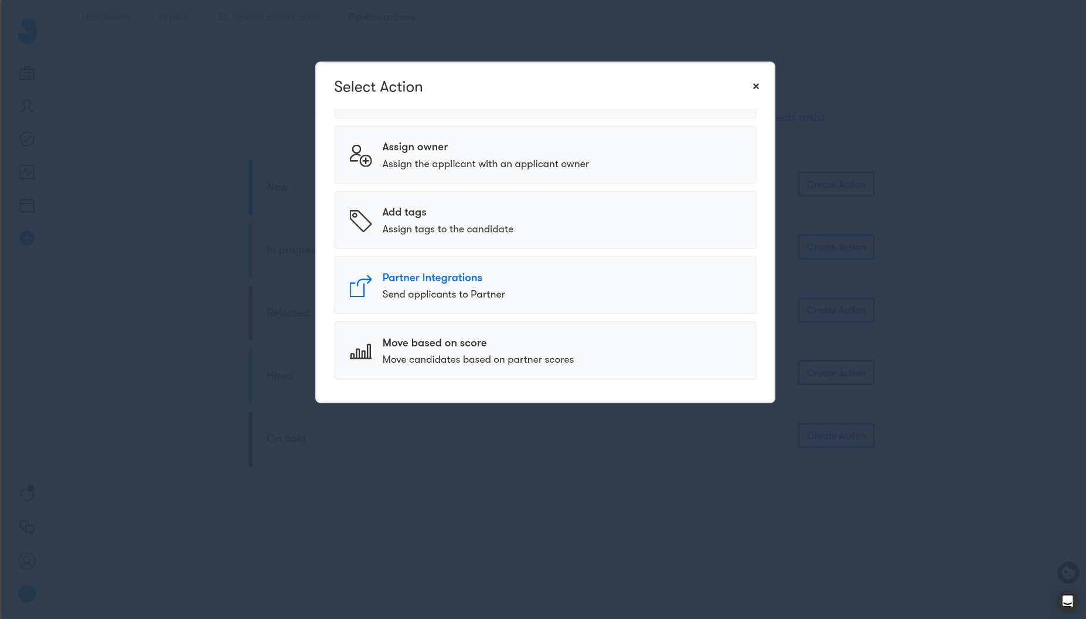The width and height of the screenshot is (1086, 619).
Task: Open the notifications icon with red dot
Action: click(x=27, y=494)
